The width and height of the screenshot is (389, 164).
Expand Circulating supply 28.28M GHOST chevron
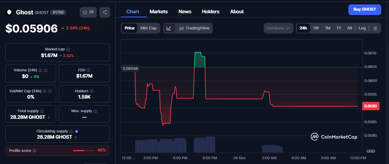click(x=76, y=137)
